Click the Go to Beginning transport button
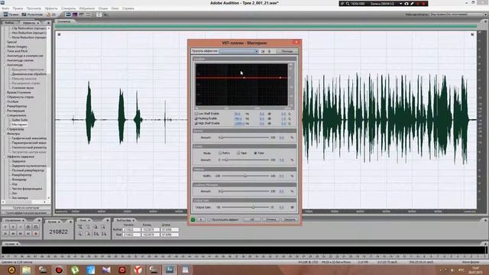489x275 pixels. pyautogui.click(x=5, y=234)
